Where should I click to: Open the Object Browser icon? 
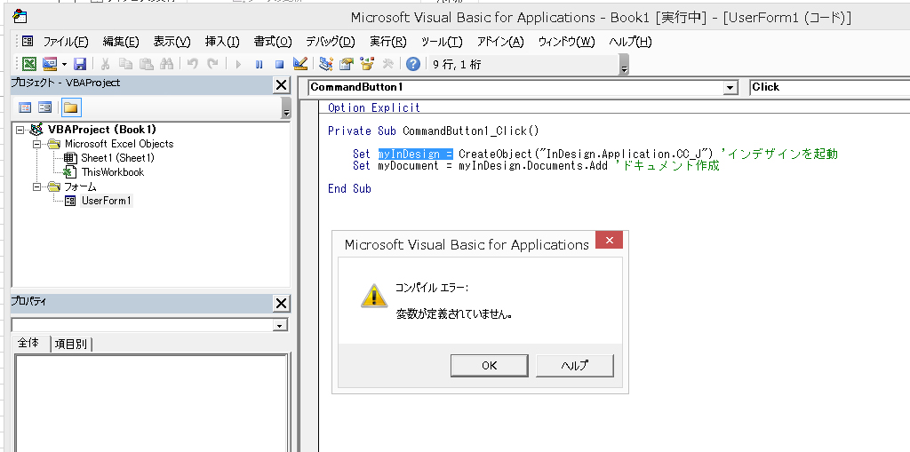click(367, 64)
